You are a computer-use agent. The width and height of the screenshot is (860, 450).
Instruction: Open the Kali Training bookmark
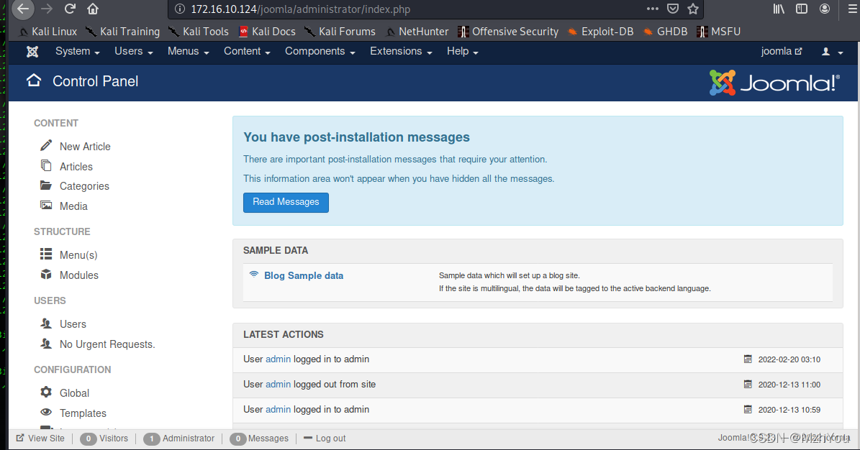click(x=123, y=32)
